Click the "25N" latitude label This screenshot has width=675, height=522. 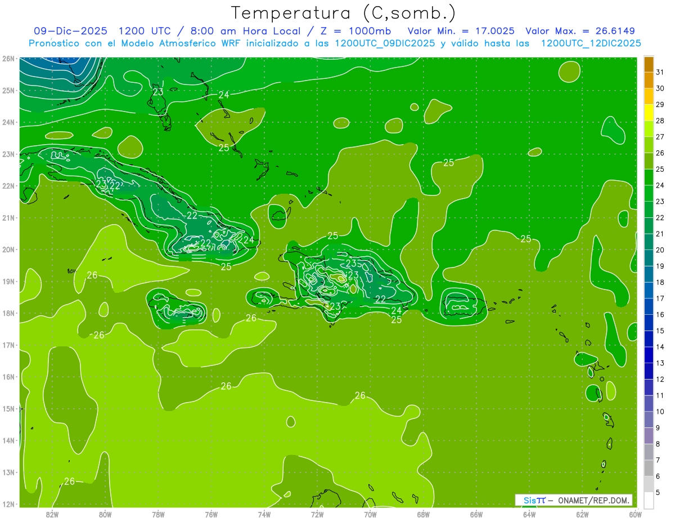pyautogui.click(x=8, y=91)
